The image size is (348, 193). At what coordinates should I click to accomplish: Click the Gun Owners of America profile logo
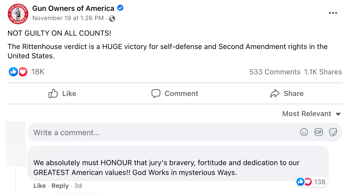click(18, 14)
